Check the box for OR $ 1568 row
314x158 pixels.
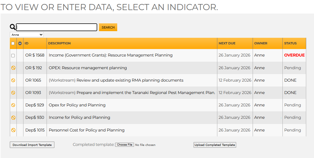tap(13, 55)
